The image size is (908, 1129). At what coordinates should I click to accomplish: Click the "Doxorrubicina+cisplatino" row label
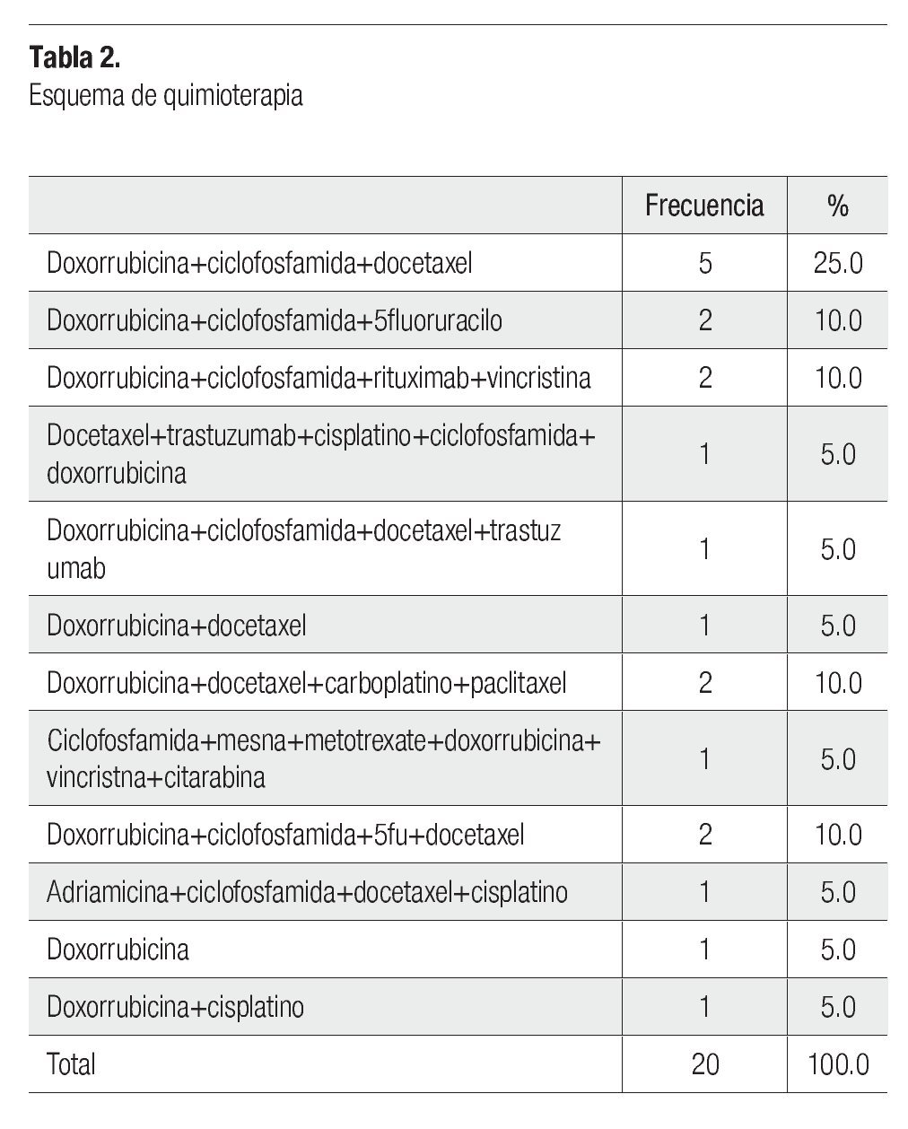(175, 1007)
